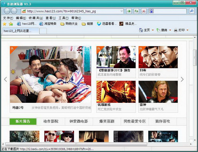Go back with the browser back arrow

[7, 11]
